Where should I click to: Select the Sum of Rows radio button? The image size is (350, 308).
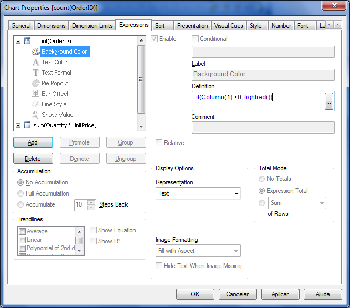tap(262, 203)
